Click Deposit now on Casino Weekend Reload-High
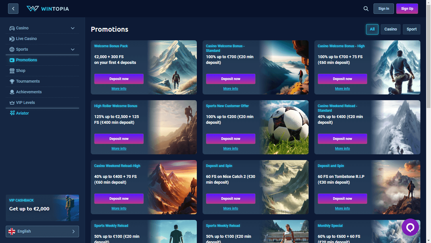The image size is (431, 243). (x=119, y=199)
